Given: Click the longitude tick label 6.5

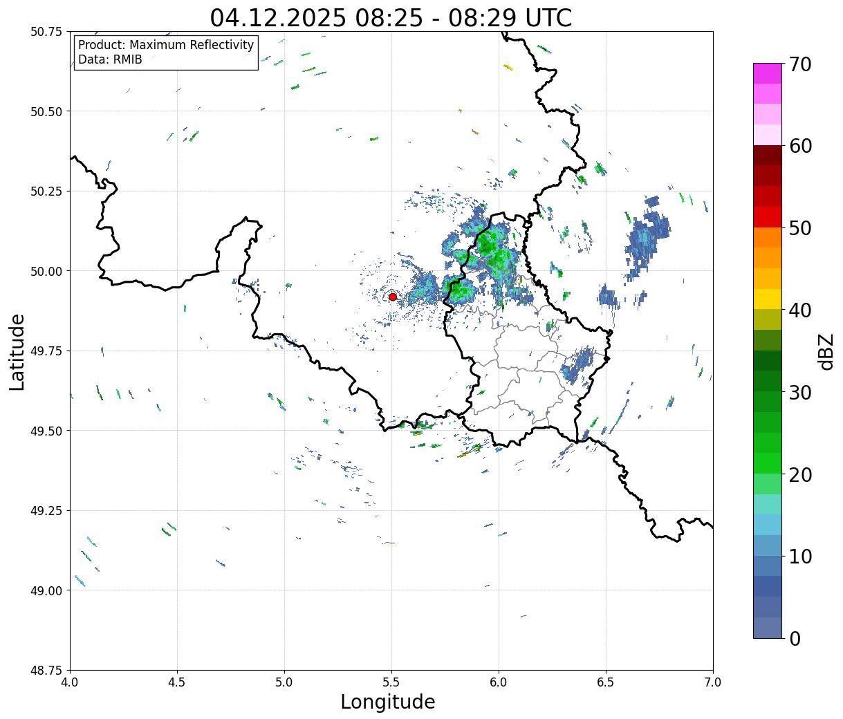Looking at the screenshot, I should pyautogui.click(x=606, y=682).
